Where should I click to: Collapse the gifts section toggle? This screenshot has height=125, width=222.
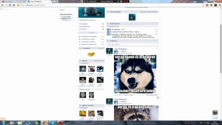coord(80,48)
